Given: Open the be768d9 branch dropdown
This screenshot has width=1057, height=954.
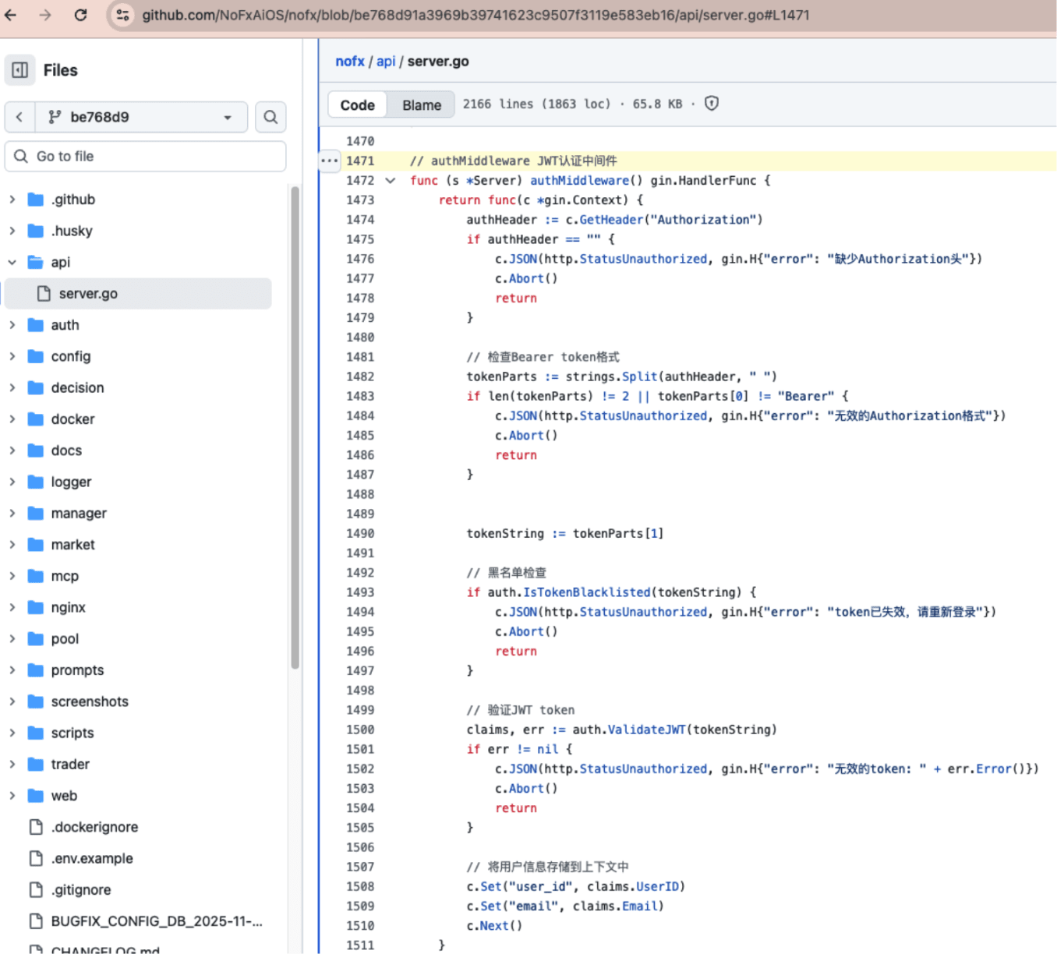Looking at the screenshot, I should (x=141, y=117).
